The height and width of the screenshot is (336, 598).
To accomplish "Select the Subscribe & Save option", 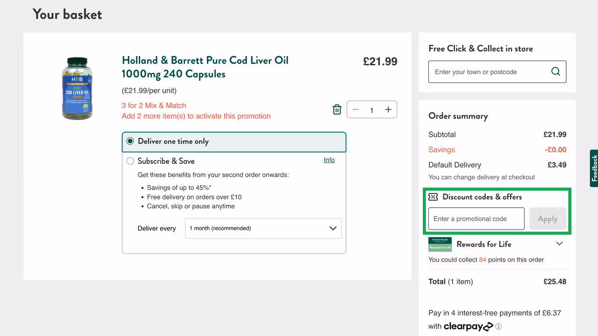I will click(130, 161).
